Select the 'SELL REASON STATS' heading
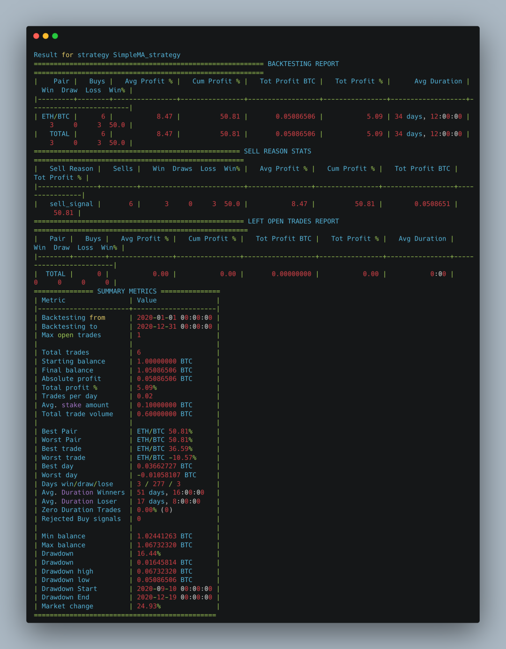This screenshot has height=649, width=506. point(277,151)
